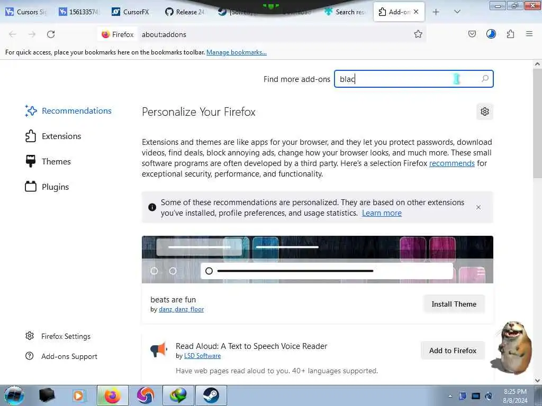The image size is (542, 406).
Task: Install the beats are fun theme
Action: 454,304
